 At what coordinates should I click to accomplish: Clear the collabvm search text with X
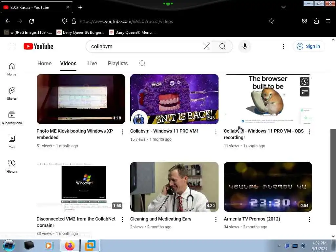click(x=207, y=46)
